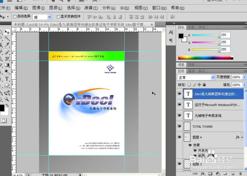
Task: Select the Custom Shape tool
Action: click(x=7, y=85)
